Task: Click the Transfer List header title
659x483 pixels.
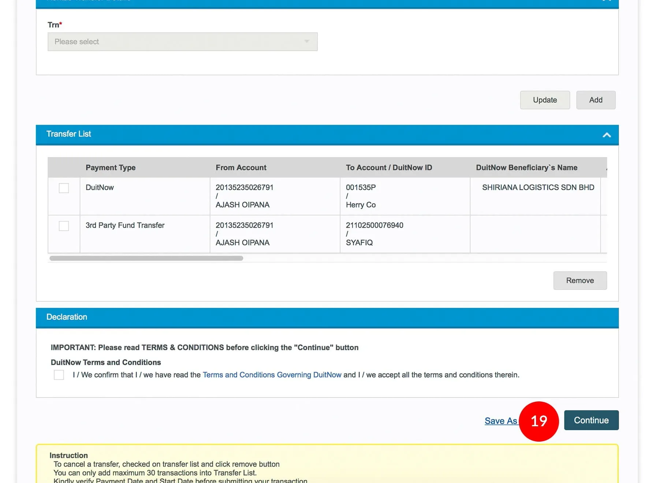Action: pyautogui.click(x=69, y=134)
